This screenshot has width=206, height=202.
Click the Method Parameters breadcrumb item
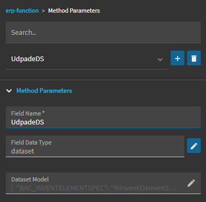(74, 11)
